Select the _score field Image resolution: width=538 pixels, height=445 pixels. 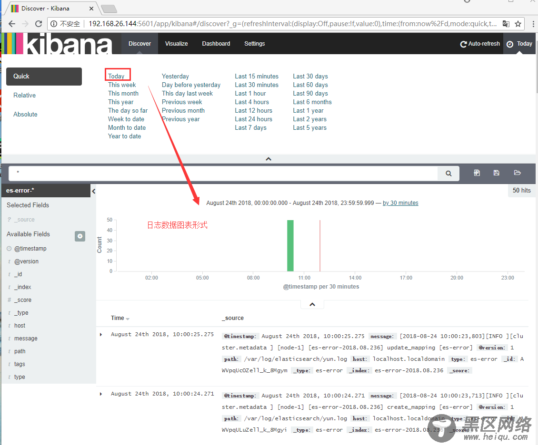pos(23,300)
